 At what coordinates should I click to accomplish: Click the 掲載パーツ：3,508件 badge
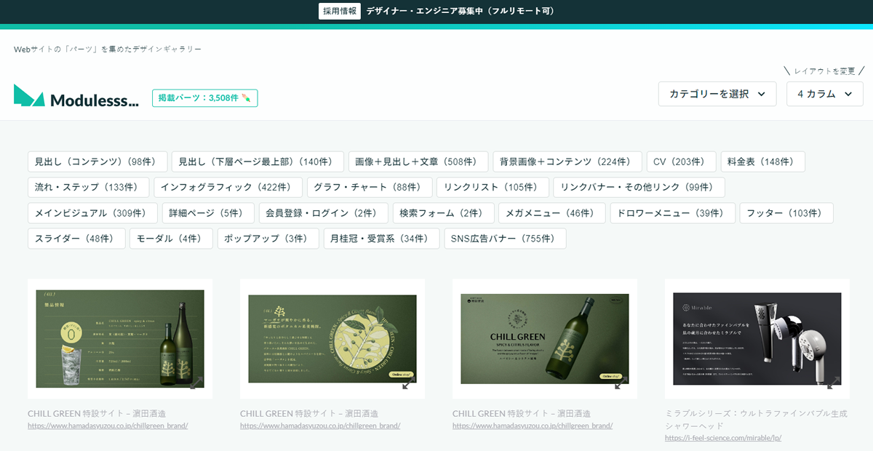pos(204,98)
